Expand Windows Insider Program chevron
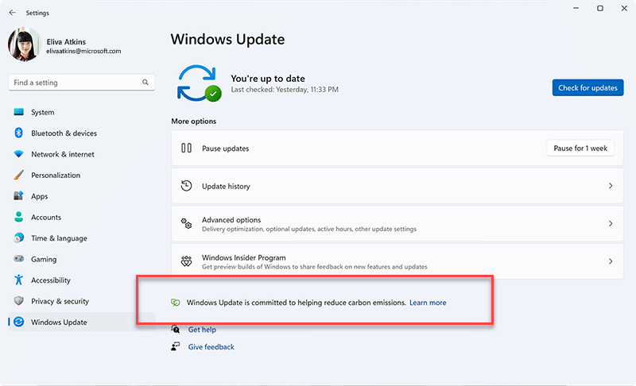This screenshot has width=636, height=386. (611, 261)
